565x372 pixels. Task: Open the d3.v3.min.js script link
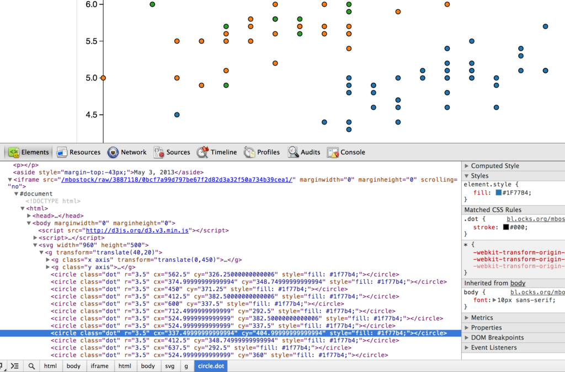pos(137,230)
